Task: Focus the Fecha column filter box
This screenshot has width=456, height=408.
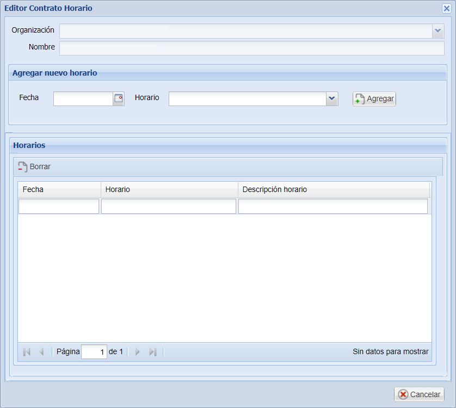Action: pos(59,206)
